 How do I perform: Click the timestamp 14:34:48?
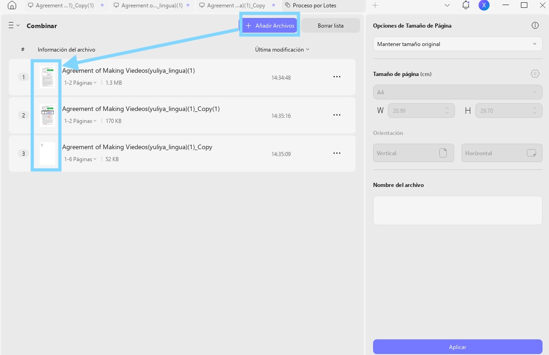click(281, 78)
